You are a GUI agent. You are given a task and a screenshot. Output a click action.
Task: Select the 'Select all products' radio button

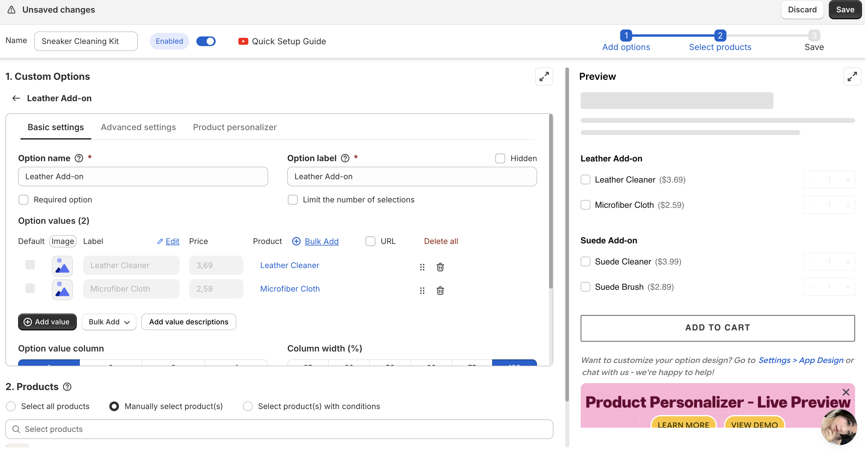point(11,406)
